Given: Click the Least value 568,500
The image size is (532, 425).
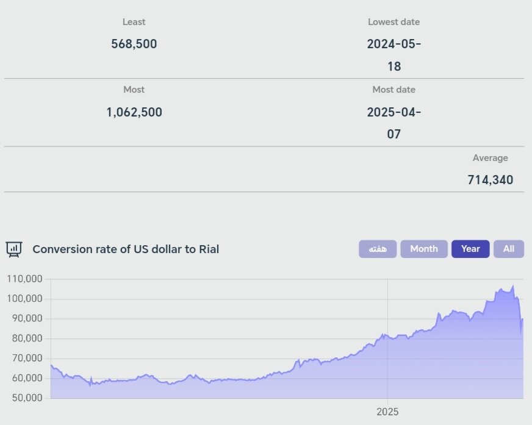Looking at the screenshot, I should [134, 44].
